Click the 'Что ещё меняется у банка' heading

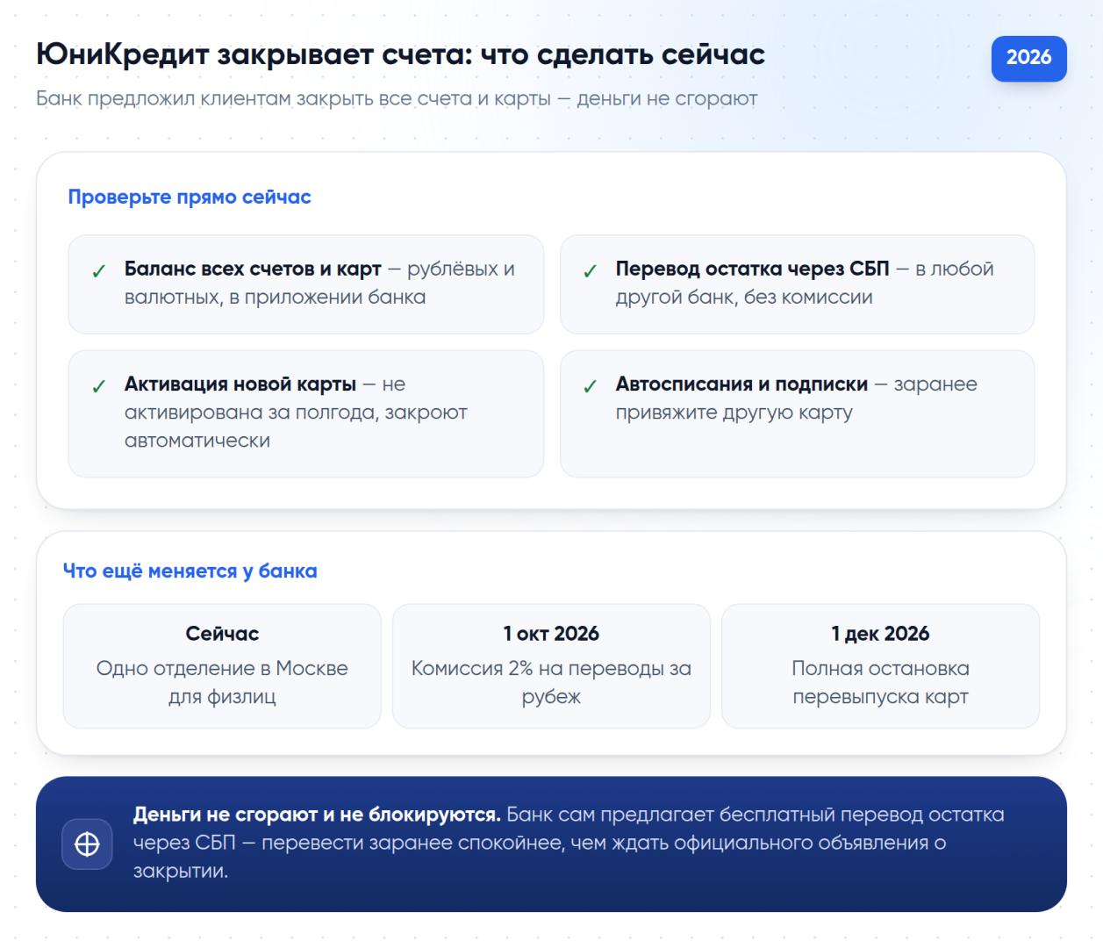tap(190, 571)
